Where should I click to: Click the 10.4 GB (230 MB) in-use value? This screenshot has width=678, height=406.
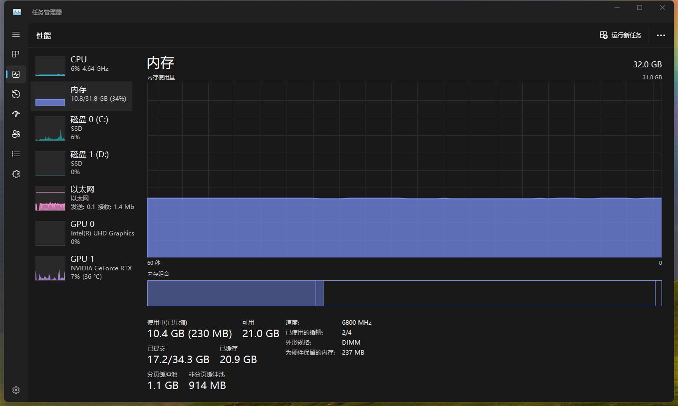(x=190, y=334)
